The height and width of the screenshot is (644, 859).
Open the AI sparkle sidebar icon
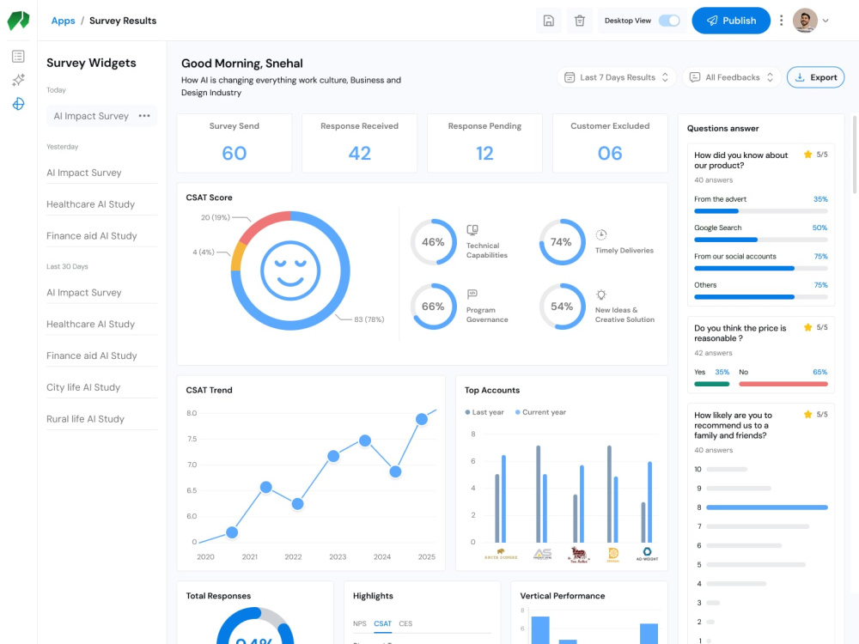[x=18, y=80]
